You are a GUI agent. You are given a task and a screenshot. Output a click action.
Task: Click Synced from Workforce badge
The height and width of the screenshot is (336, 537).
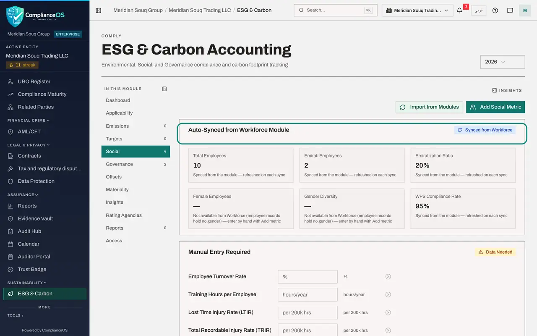tap(485, 130)
